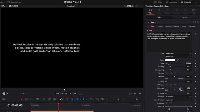Collapse the Text section chevron
The width and height of the screenshot is (200, 112).
click(x=147, y=30)
